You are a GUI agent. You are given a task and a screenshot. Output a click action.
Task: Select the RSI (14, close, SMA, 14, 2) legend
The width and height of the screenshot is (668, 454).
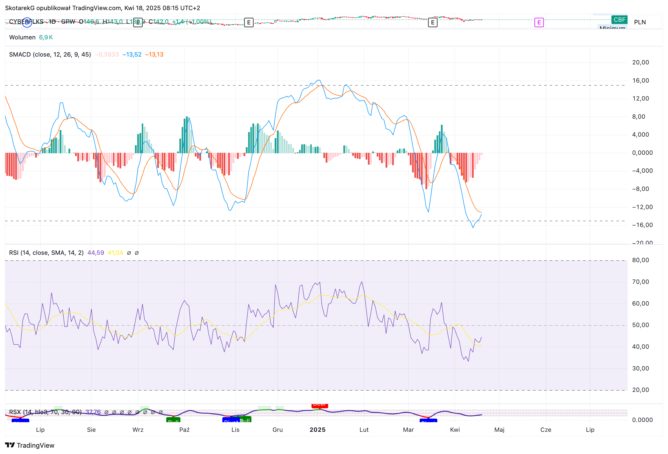pos(46,253)
